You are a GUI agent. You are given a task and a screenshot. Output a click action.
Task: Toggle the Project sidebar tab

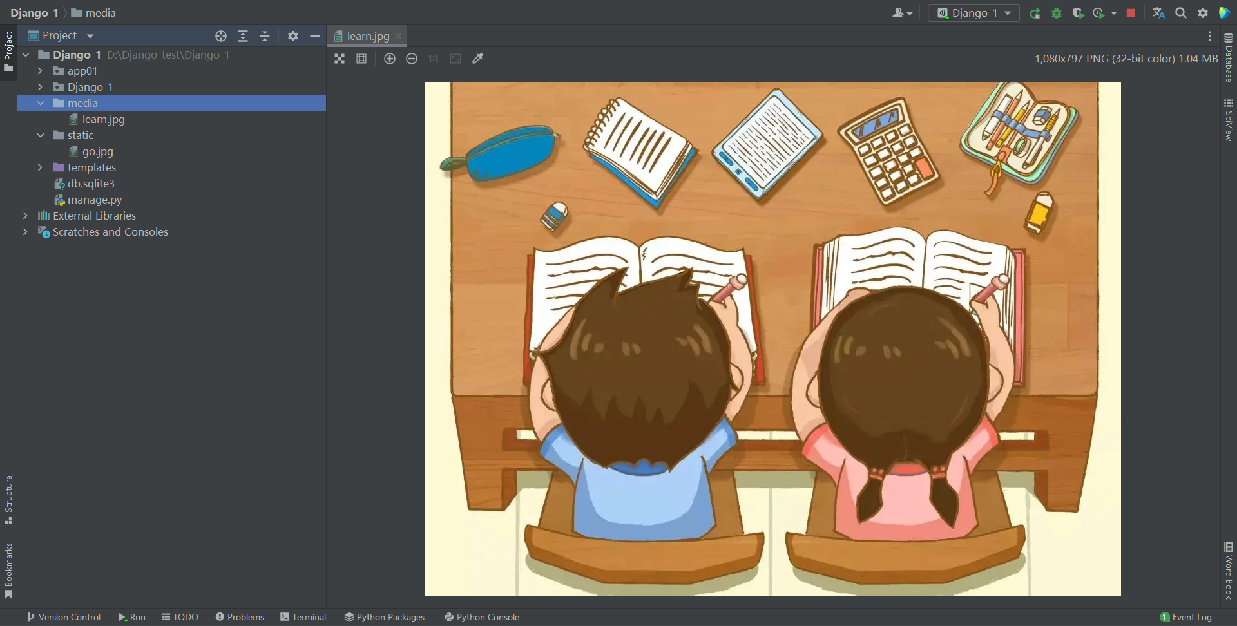click(x=8, y=53)
